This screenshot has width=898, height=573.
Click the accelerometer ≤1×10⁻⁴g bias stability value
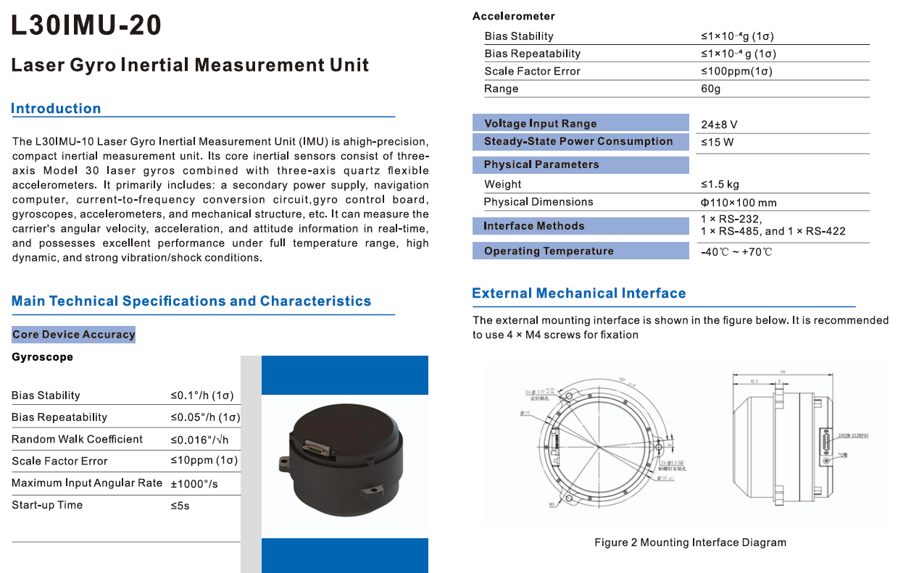point(738,36)
